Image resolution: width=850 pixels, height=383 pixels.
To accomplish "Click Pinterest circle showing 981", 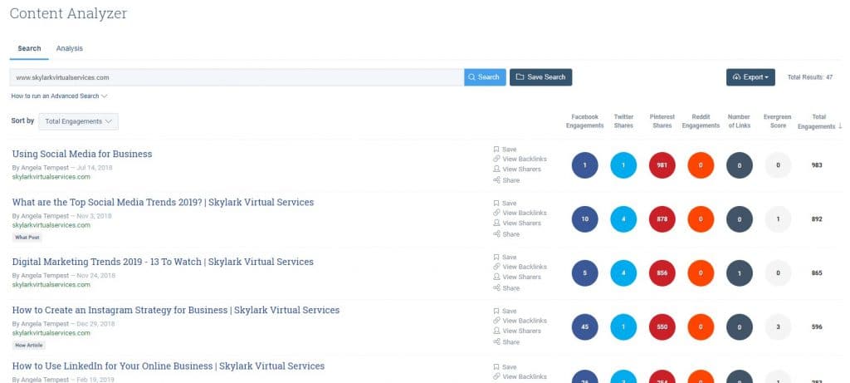I will [x=662, y=165].
